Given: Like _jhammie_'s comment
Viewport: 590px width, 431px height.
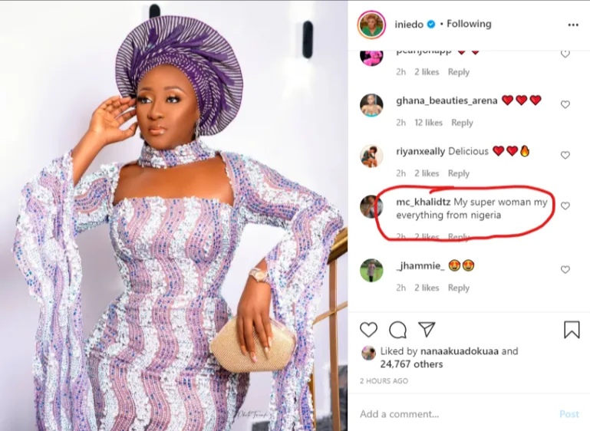Looking at the screenshot, I should click(x=565, y=270).
